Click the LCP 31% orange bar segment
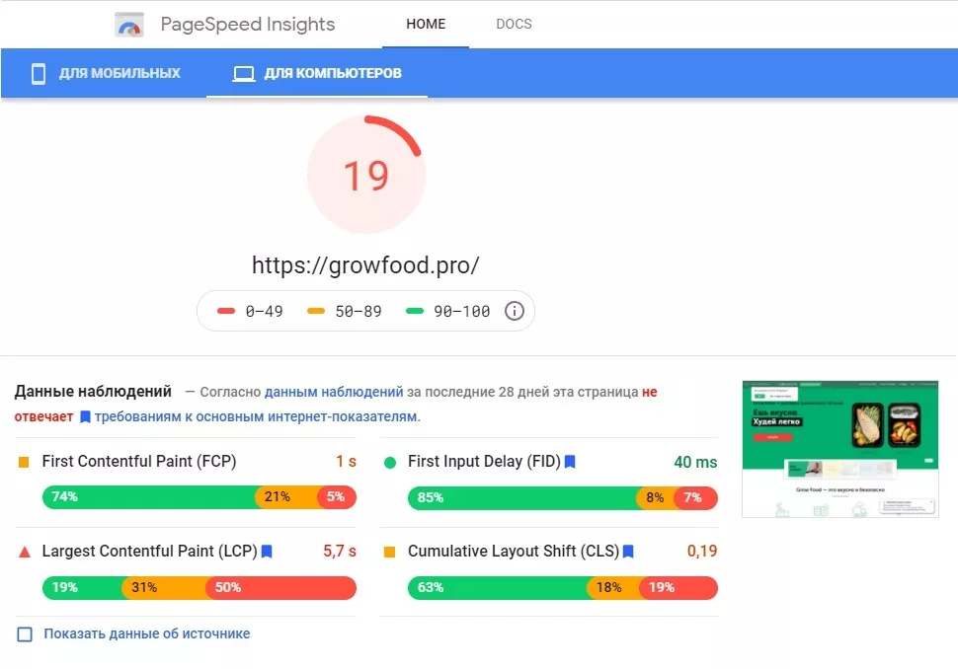Screen dimensions: 958x669 pyautogui.click(x=165, y=588)
